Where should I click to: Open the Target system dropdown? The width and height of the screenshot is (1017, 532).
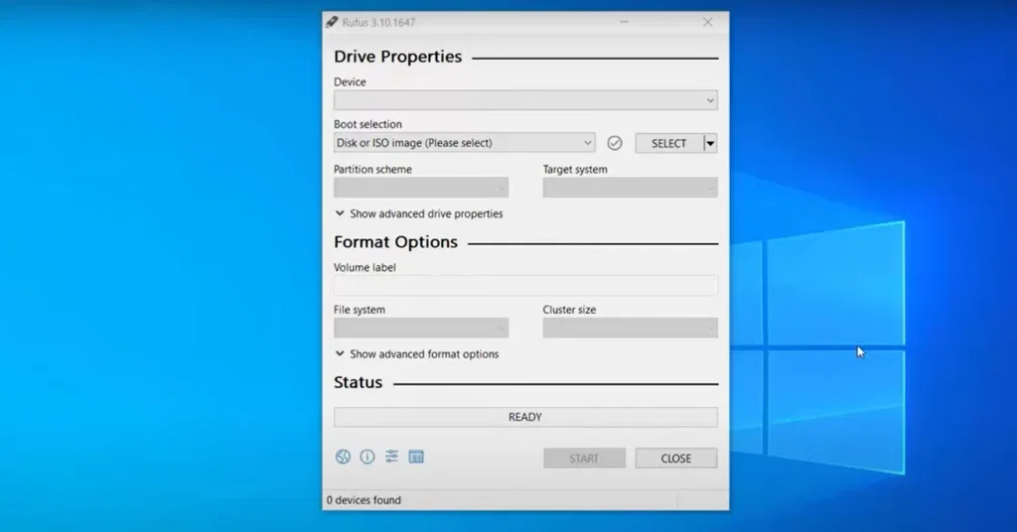tap(631, 188)
